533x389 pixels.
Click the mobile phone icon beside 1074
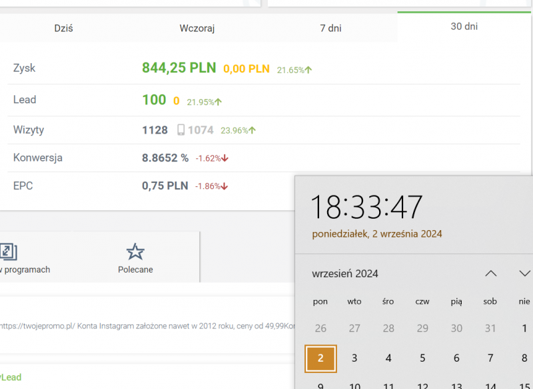[x=181, y=130]
